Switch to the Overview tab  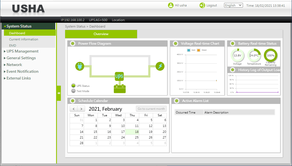click(x=101, y=34)
